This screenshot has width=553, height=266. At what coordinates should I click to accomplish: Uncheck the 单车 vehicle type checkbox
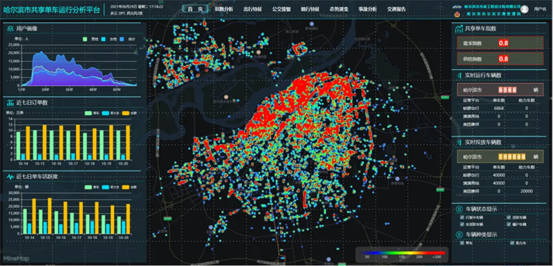click(x=462, y=243)
